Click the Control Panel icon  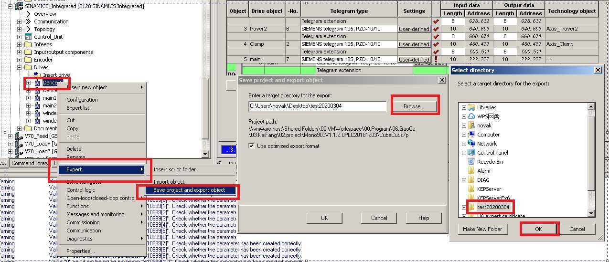click(x=471, y=153)
